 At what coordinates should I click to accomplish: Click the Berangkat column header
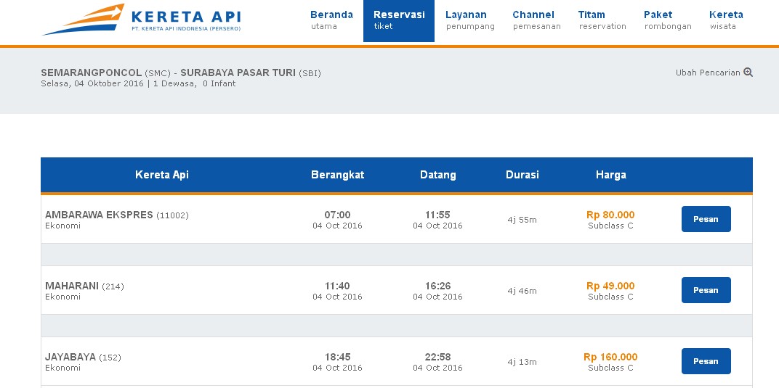point(337,175)
